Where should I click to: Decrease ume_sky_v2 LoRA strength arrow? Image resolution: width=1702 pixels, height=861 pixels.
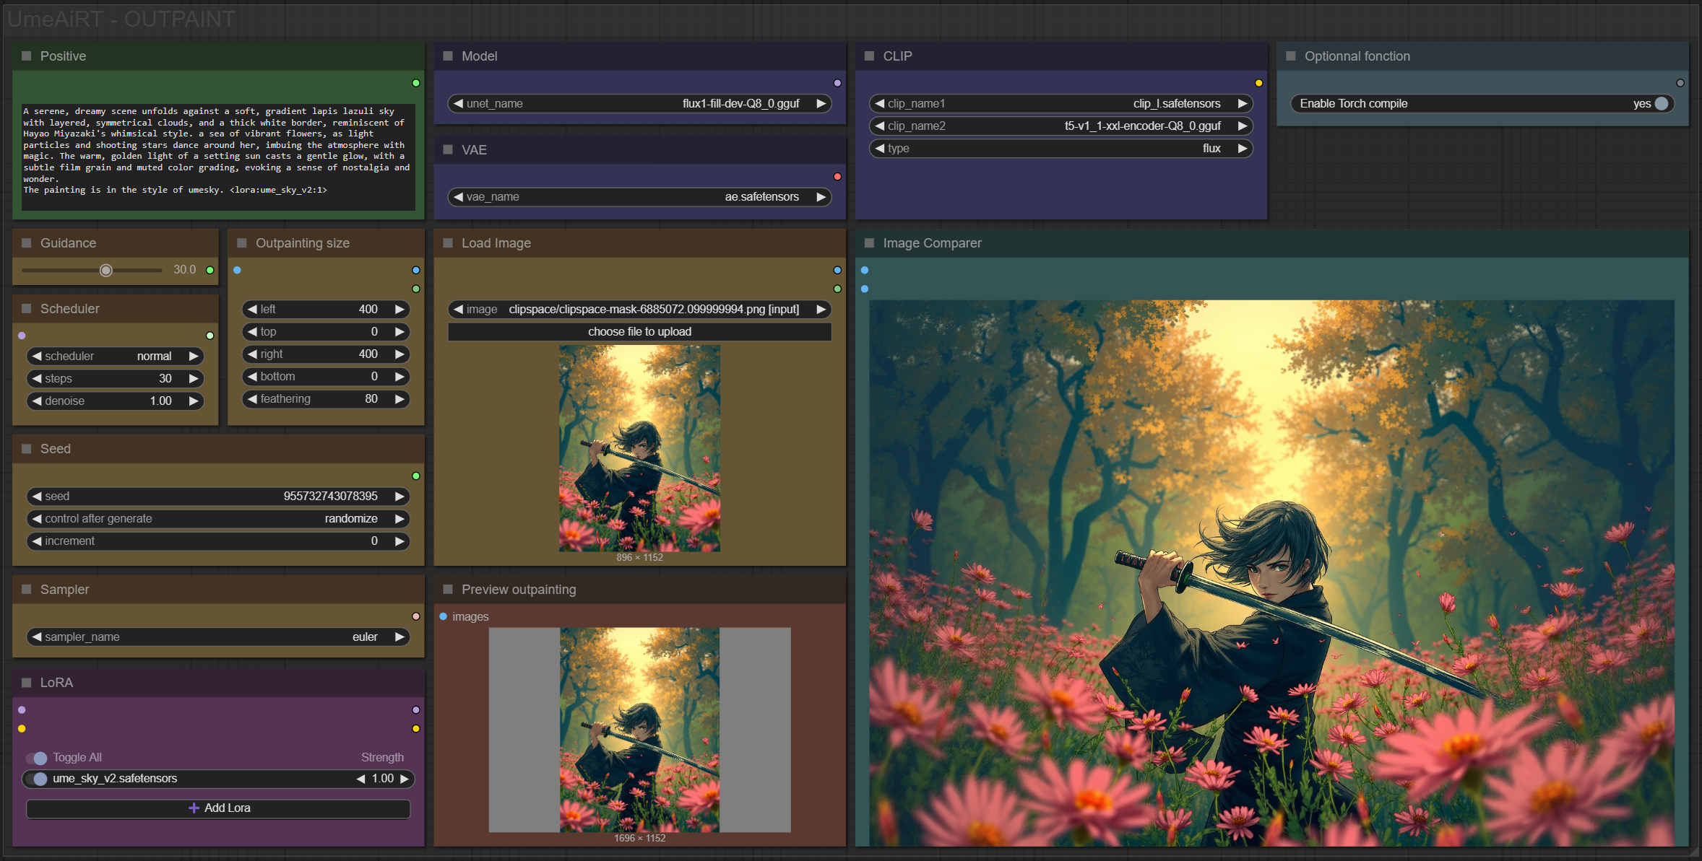pyautogui.click(x=360, y=779)
